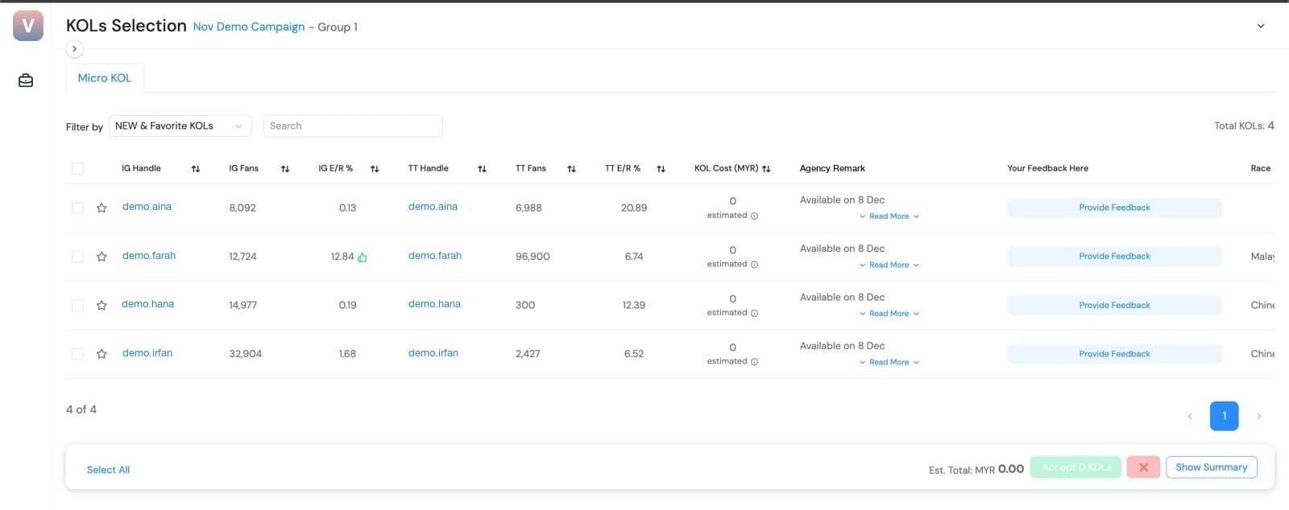
Task: Check the demo.farah row checkbox
Action: click(x=77, y=257)
